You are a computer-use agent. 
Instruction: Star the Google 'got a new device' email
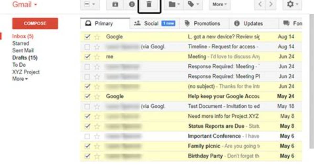pyautogui.click(x=97, y=37)
